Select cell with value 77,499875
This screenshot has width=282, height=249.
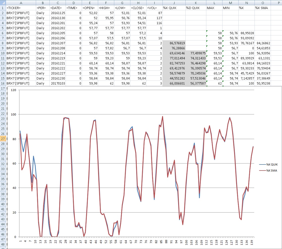point(196,53)
